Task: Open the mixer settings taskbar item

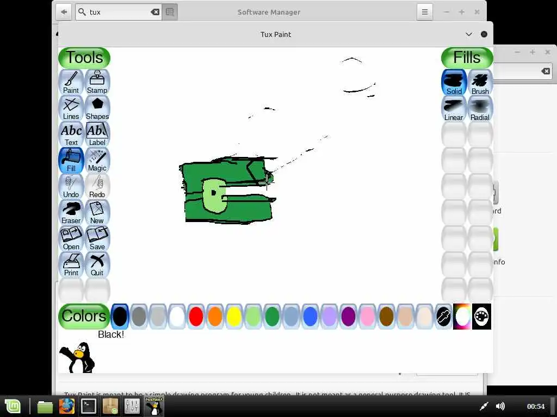Action: coord(132,406)
